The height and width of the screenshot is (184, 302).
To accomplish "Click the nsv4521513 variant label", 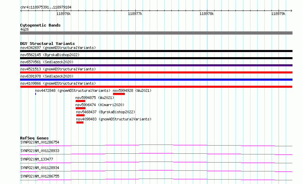I will click(x=58, y=69).
